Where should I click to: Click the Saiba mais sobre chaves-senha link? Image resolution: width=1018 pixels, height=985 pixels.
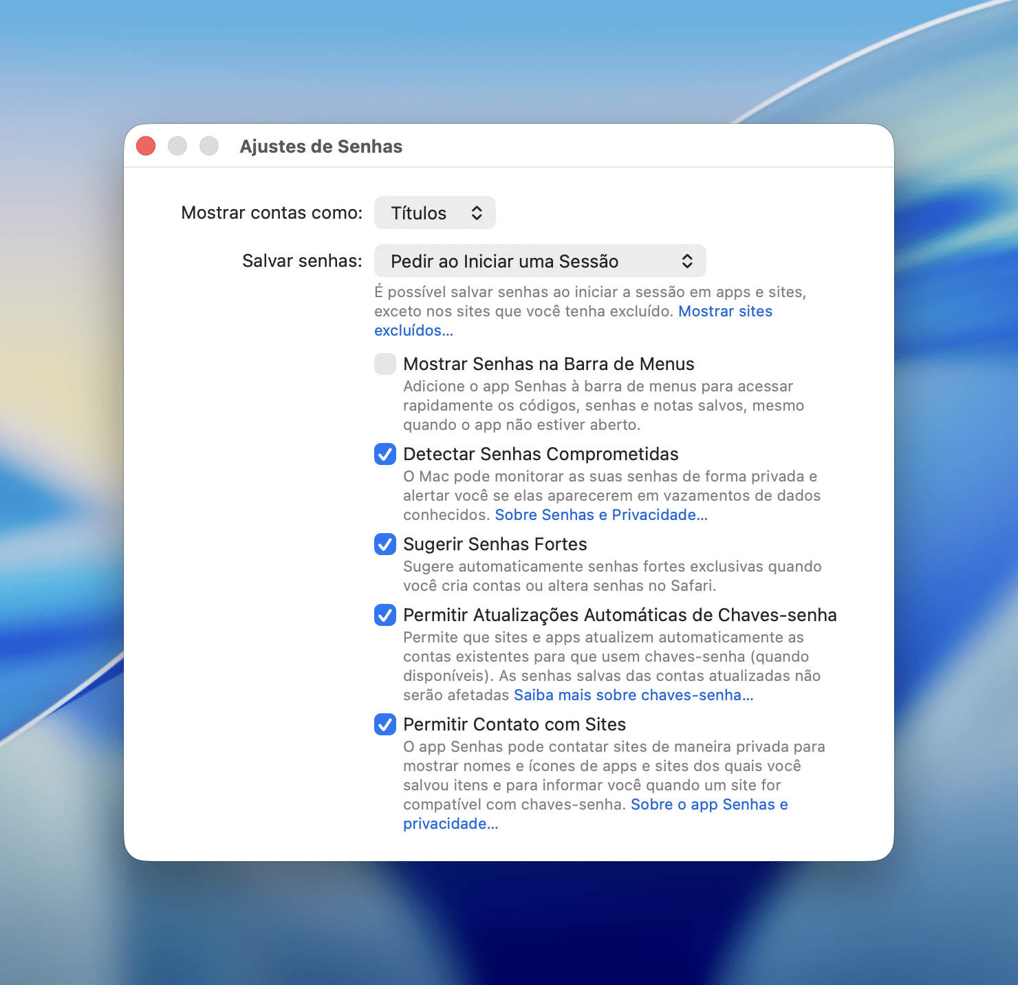point(633,695)
